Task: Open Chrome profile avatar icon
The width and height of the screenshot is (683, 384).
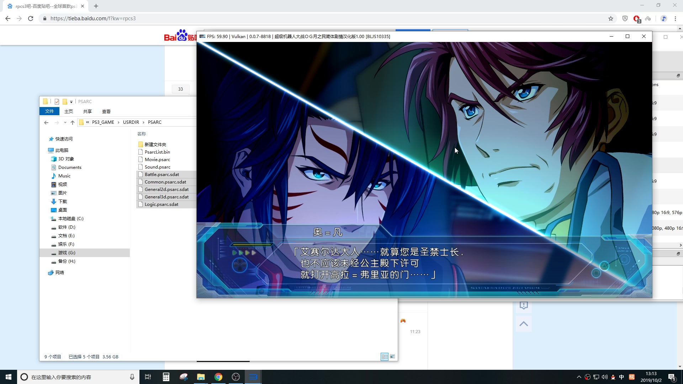Action: [664, 18]
